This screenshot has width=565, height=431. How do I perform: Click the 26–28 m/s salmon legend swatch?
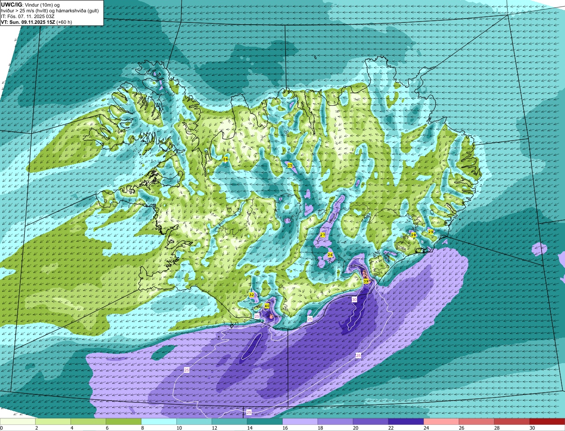(x=477, y=421)
